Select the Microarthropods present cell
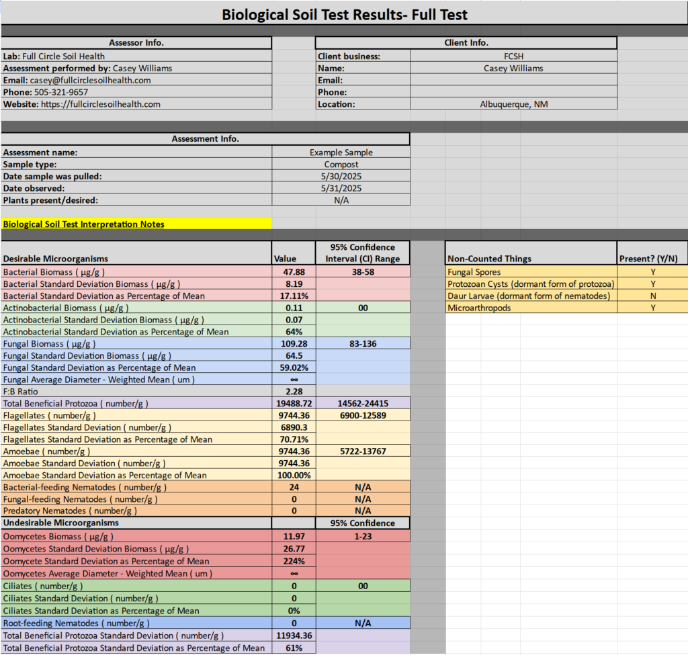The image size is (688, 655). (x=652, y=308)
